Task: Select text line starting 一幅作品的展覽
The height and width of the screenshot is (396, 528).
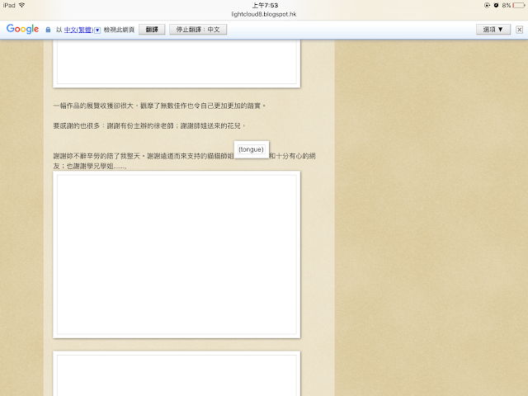Action: pyautogui.click(x=159, y=106)
